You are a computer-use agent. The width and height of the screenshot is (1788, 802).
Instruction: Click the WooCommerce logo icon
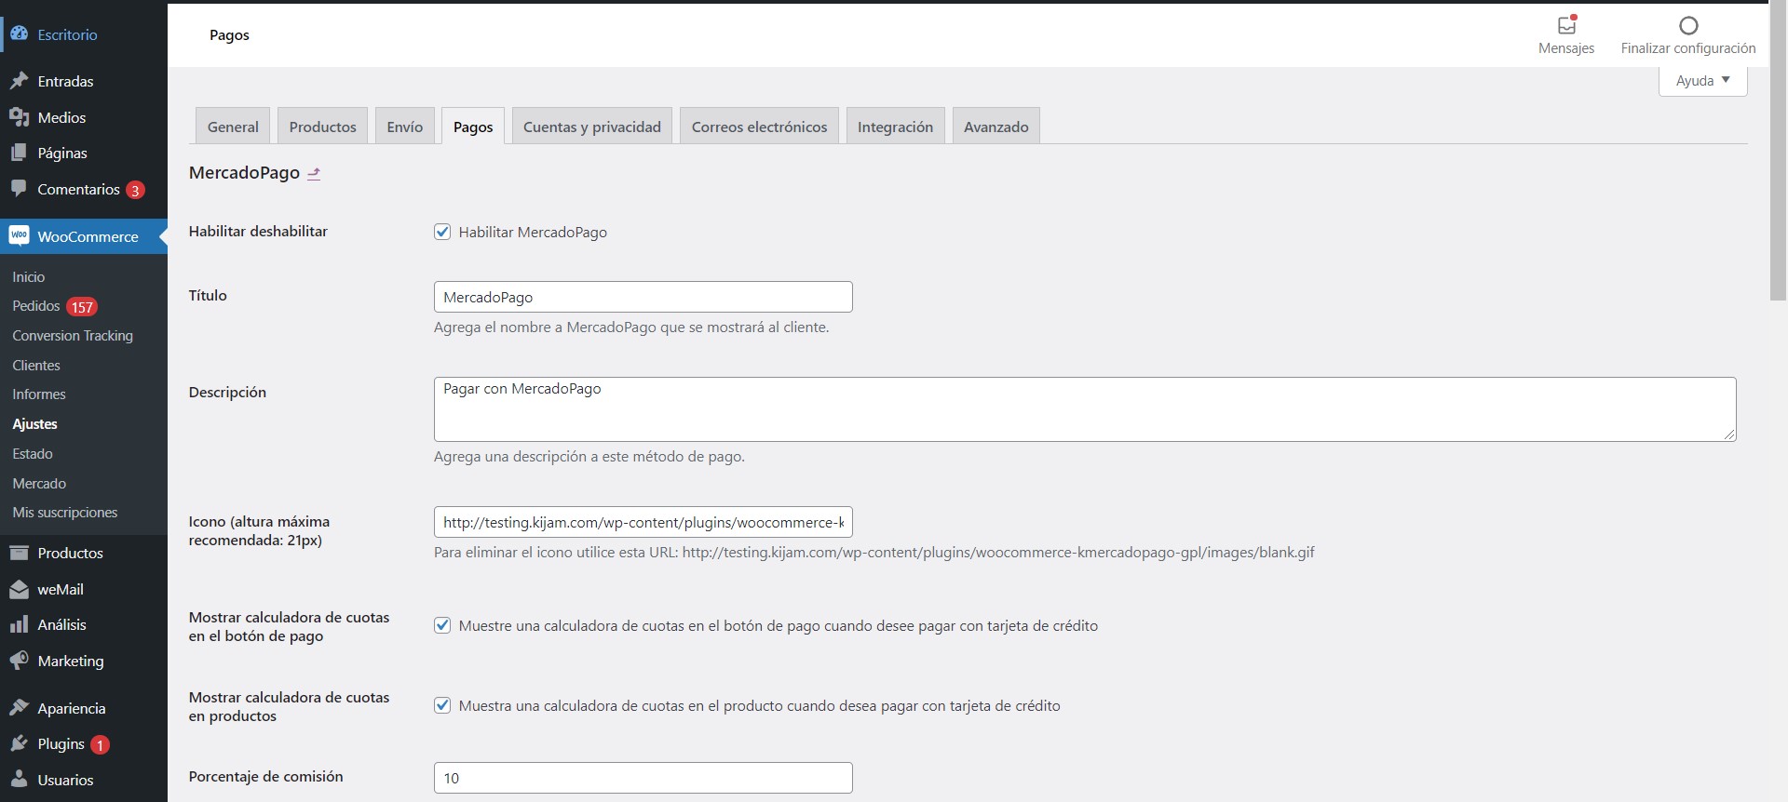click(x=19, y=235)
